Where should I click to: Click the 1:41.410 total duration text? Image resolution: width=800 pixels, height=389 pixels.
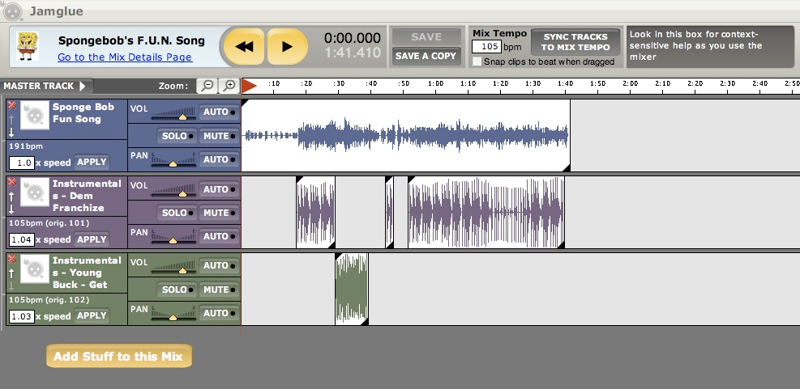(x=353, y=53)
